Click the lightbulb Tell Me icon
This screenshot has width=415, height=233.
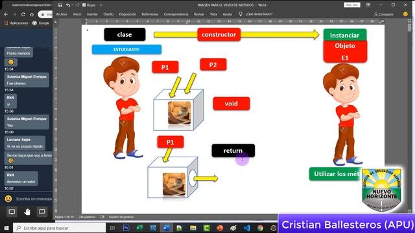click(x=241, y=14)
